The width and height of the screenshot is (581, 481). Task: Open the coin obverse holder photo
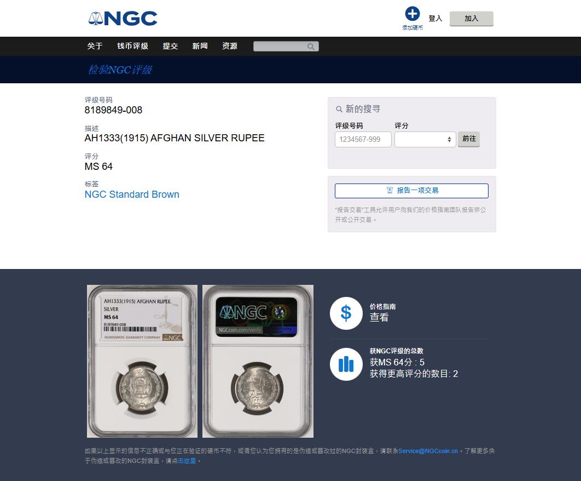pyautogui.click(x=142, y=361)
